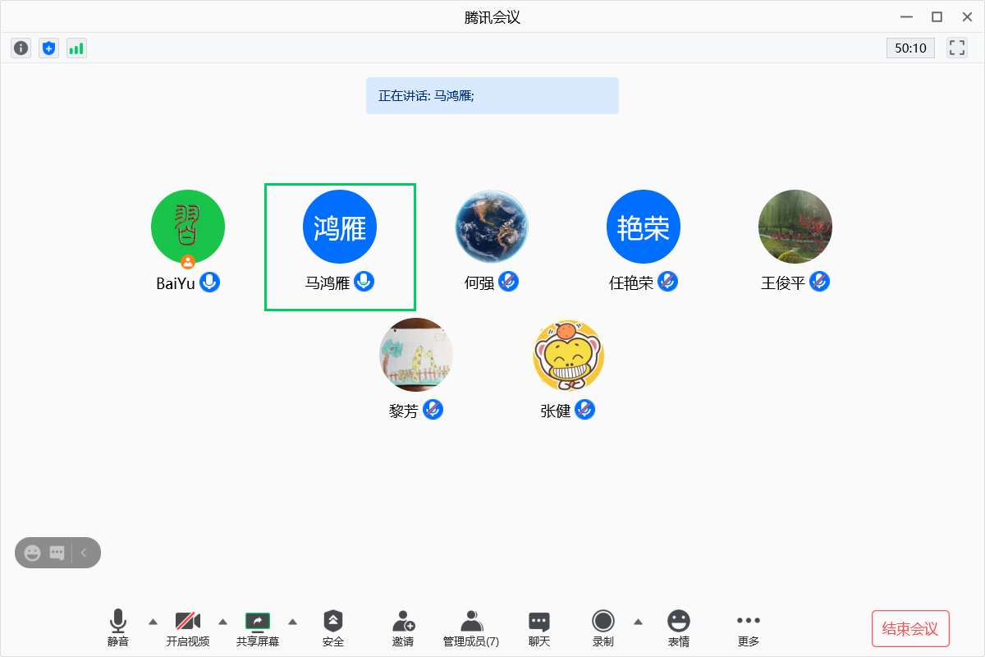Expand the recording options arrow
The image size is (985, 657).
click(x=638, y=621)
